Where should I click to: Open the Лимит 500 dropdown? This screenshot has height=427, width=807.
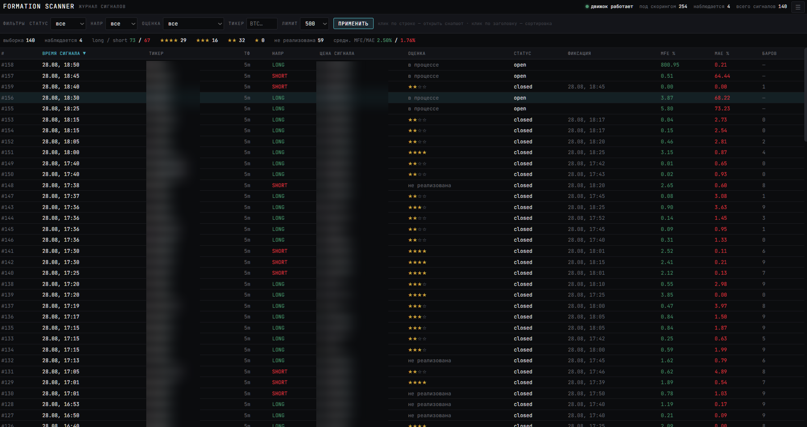pyautogui.click(x=314, y=24)
